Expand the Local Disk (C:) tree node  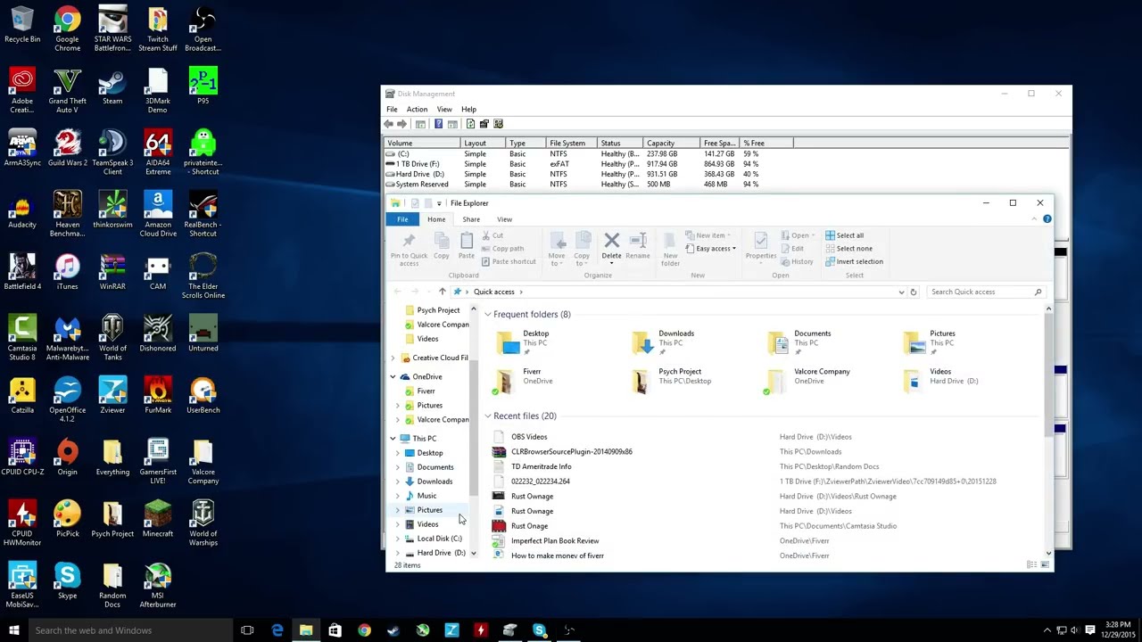[398, 539]
